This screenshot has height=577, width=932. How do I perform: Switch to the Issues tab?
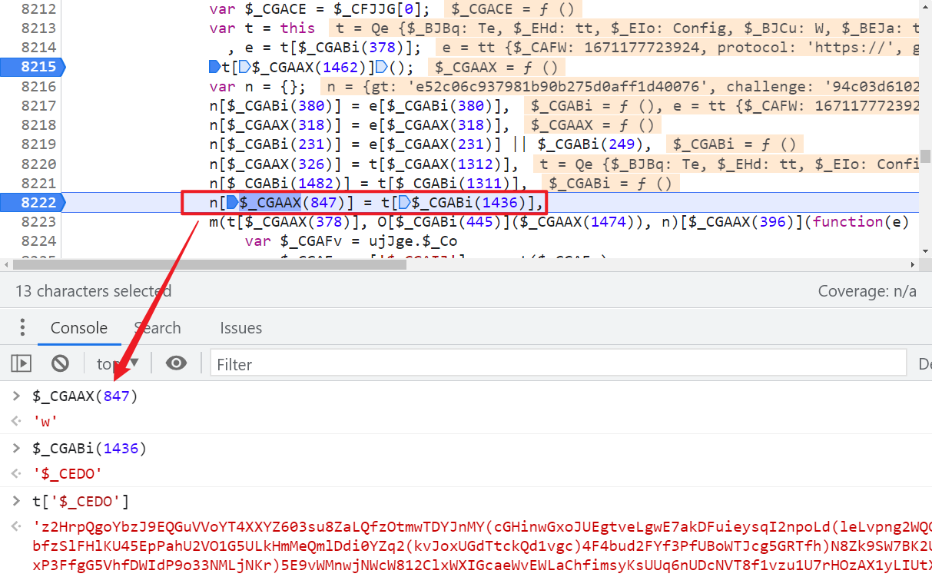(x=240, y=327)
